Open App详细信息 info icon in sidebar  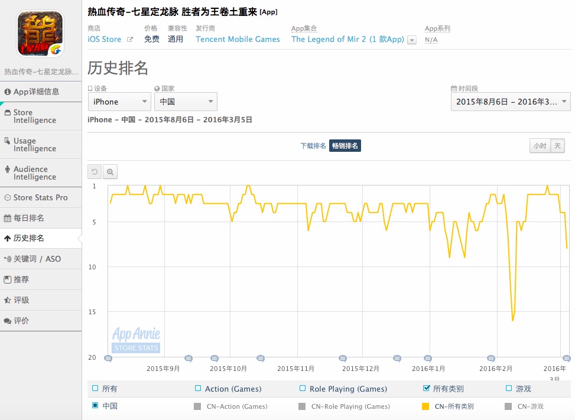tap(7, 92)
